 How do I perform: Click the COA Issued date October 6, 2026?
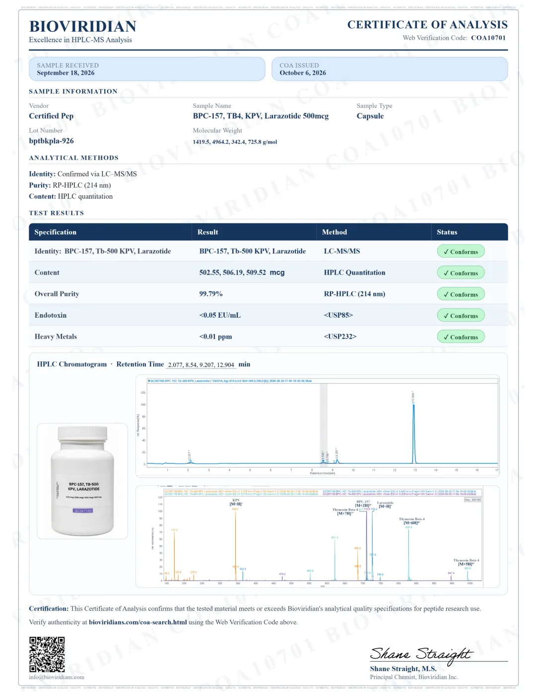[x=303, y=73]
